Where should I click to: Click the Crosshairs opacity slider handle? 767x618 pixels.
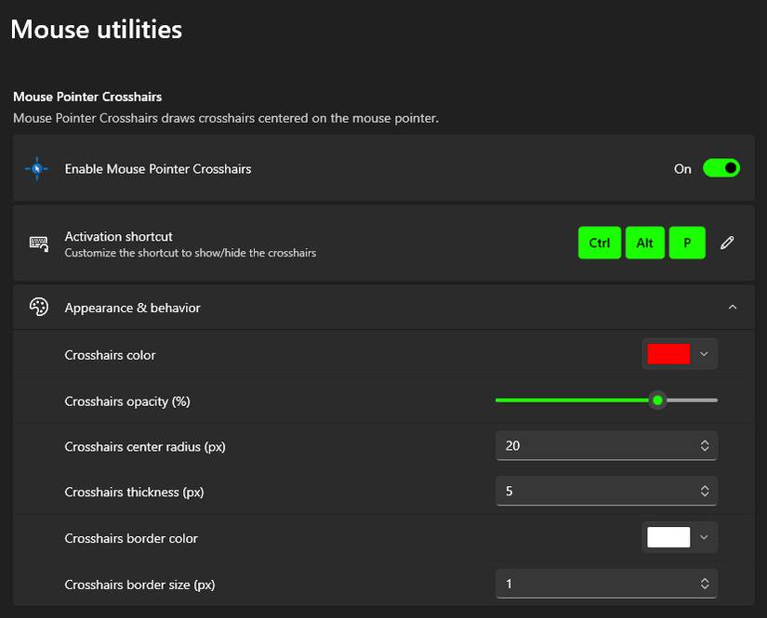pyautogui.click(x=658, y=401)
